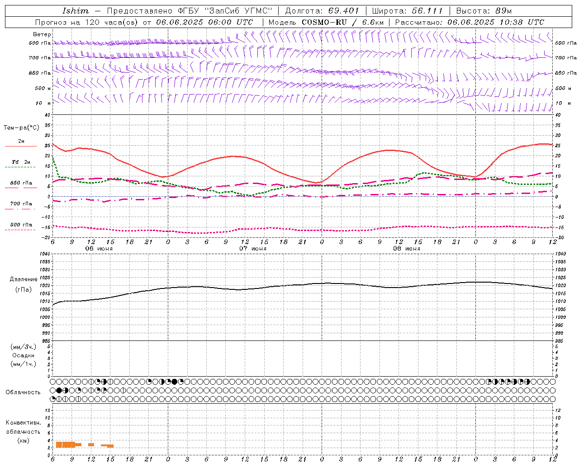579x463 pixels.
Task: Click the "(мм/1ч.)" precipitation unit label
Action: coord(24,364)
